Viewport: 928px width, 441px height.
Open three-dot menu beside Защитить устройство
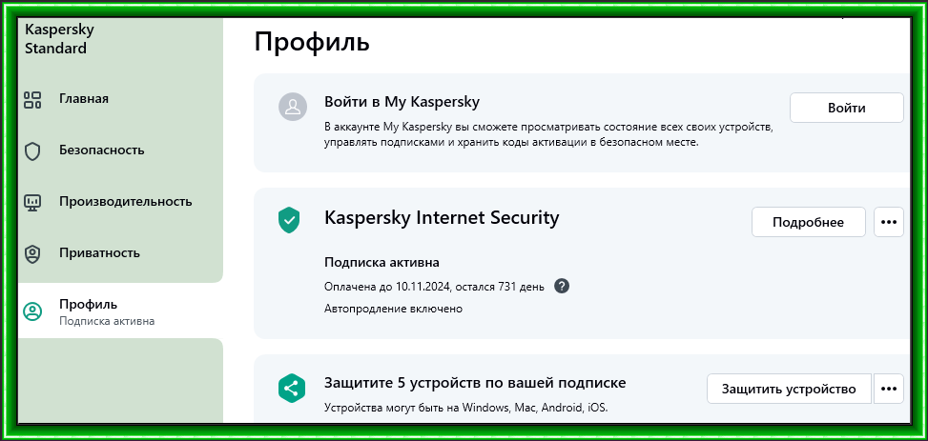pos(888,389)
